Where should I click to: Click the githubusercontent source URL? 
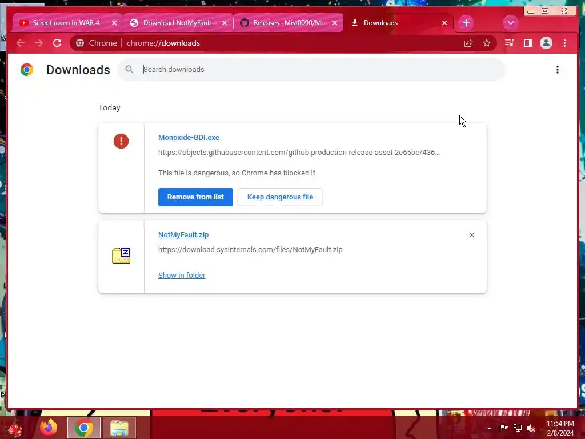[x=299, y=152]
